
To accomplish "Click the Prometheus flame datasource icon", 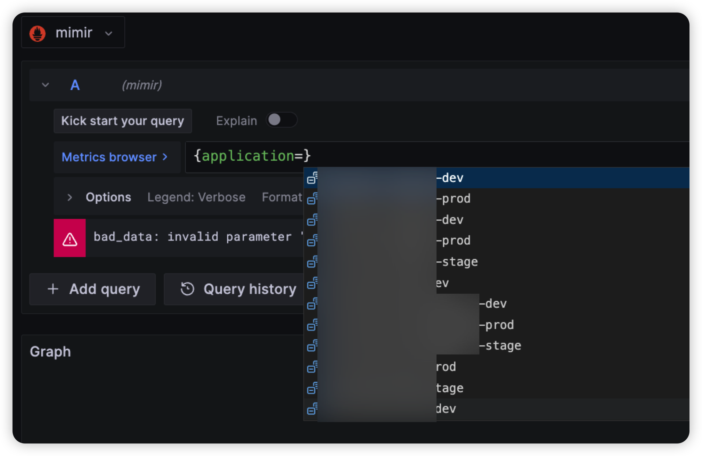I will point(38,33).
